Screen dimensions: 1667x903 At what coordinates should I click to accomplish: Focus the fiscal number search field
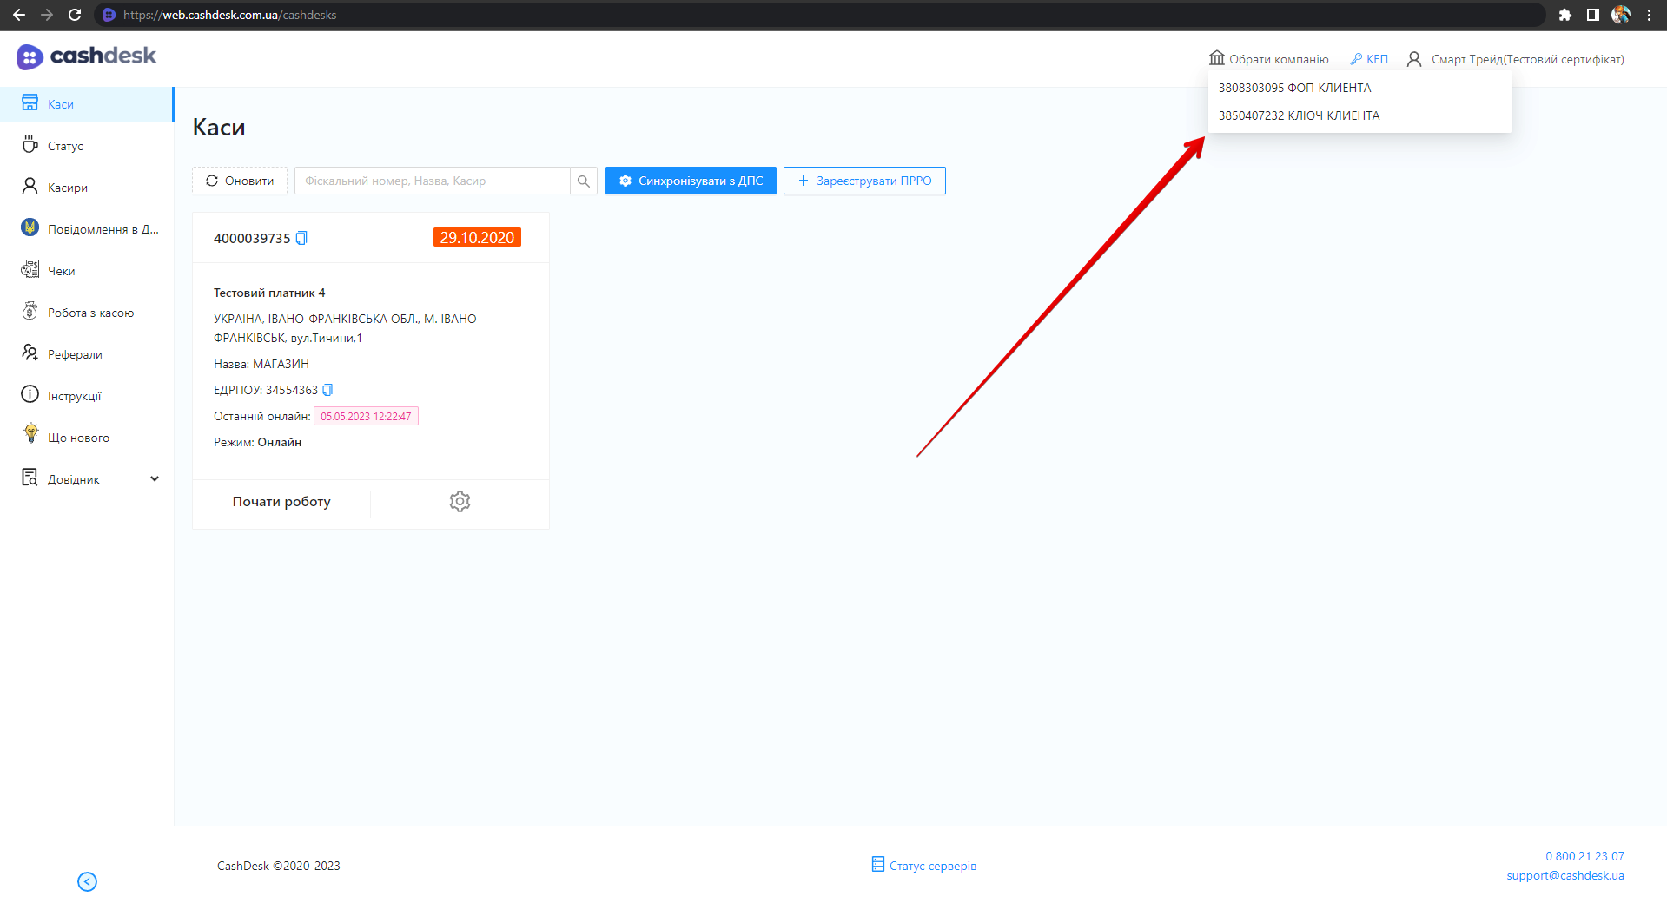pyautogui.click(x=433, y=181)
